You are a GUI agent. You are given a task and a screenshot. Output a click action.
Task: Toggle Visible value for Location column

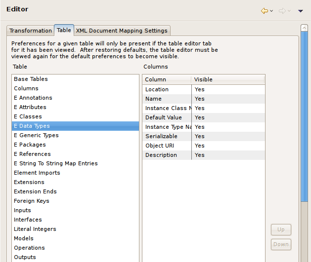tap(200, 89)
